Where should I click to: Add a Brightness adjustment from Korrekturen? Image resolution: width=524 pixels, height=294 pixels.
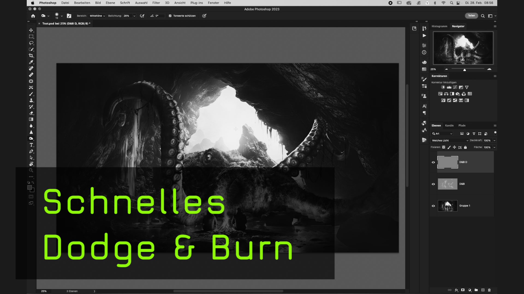click(x=443, y=87)
